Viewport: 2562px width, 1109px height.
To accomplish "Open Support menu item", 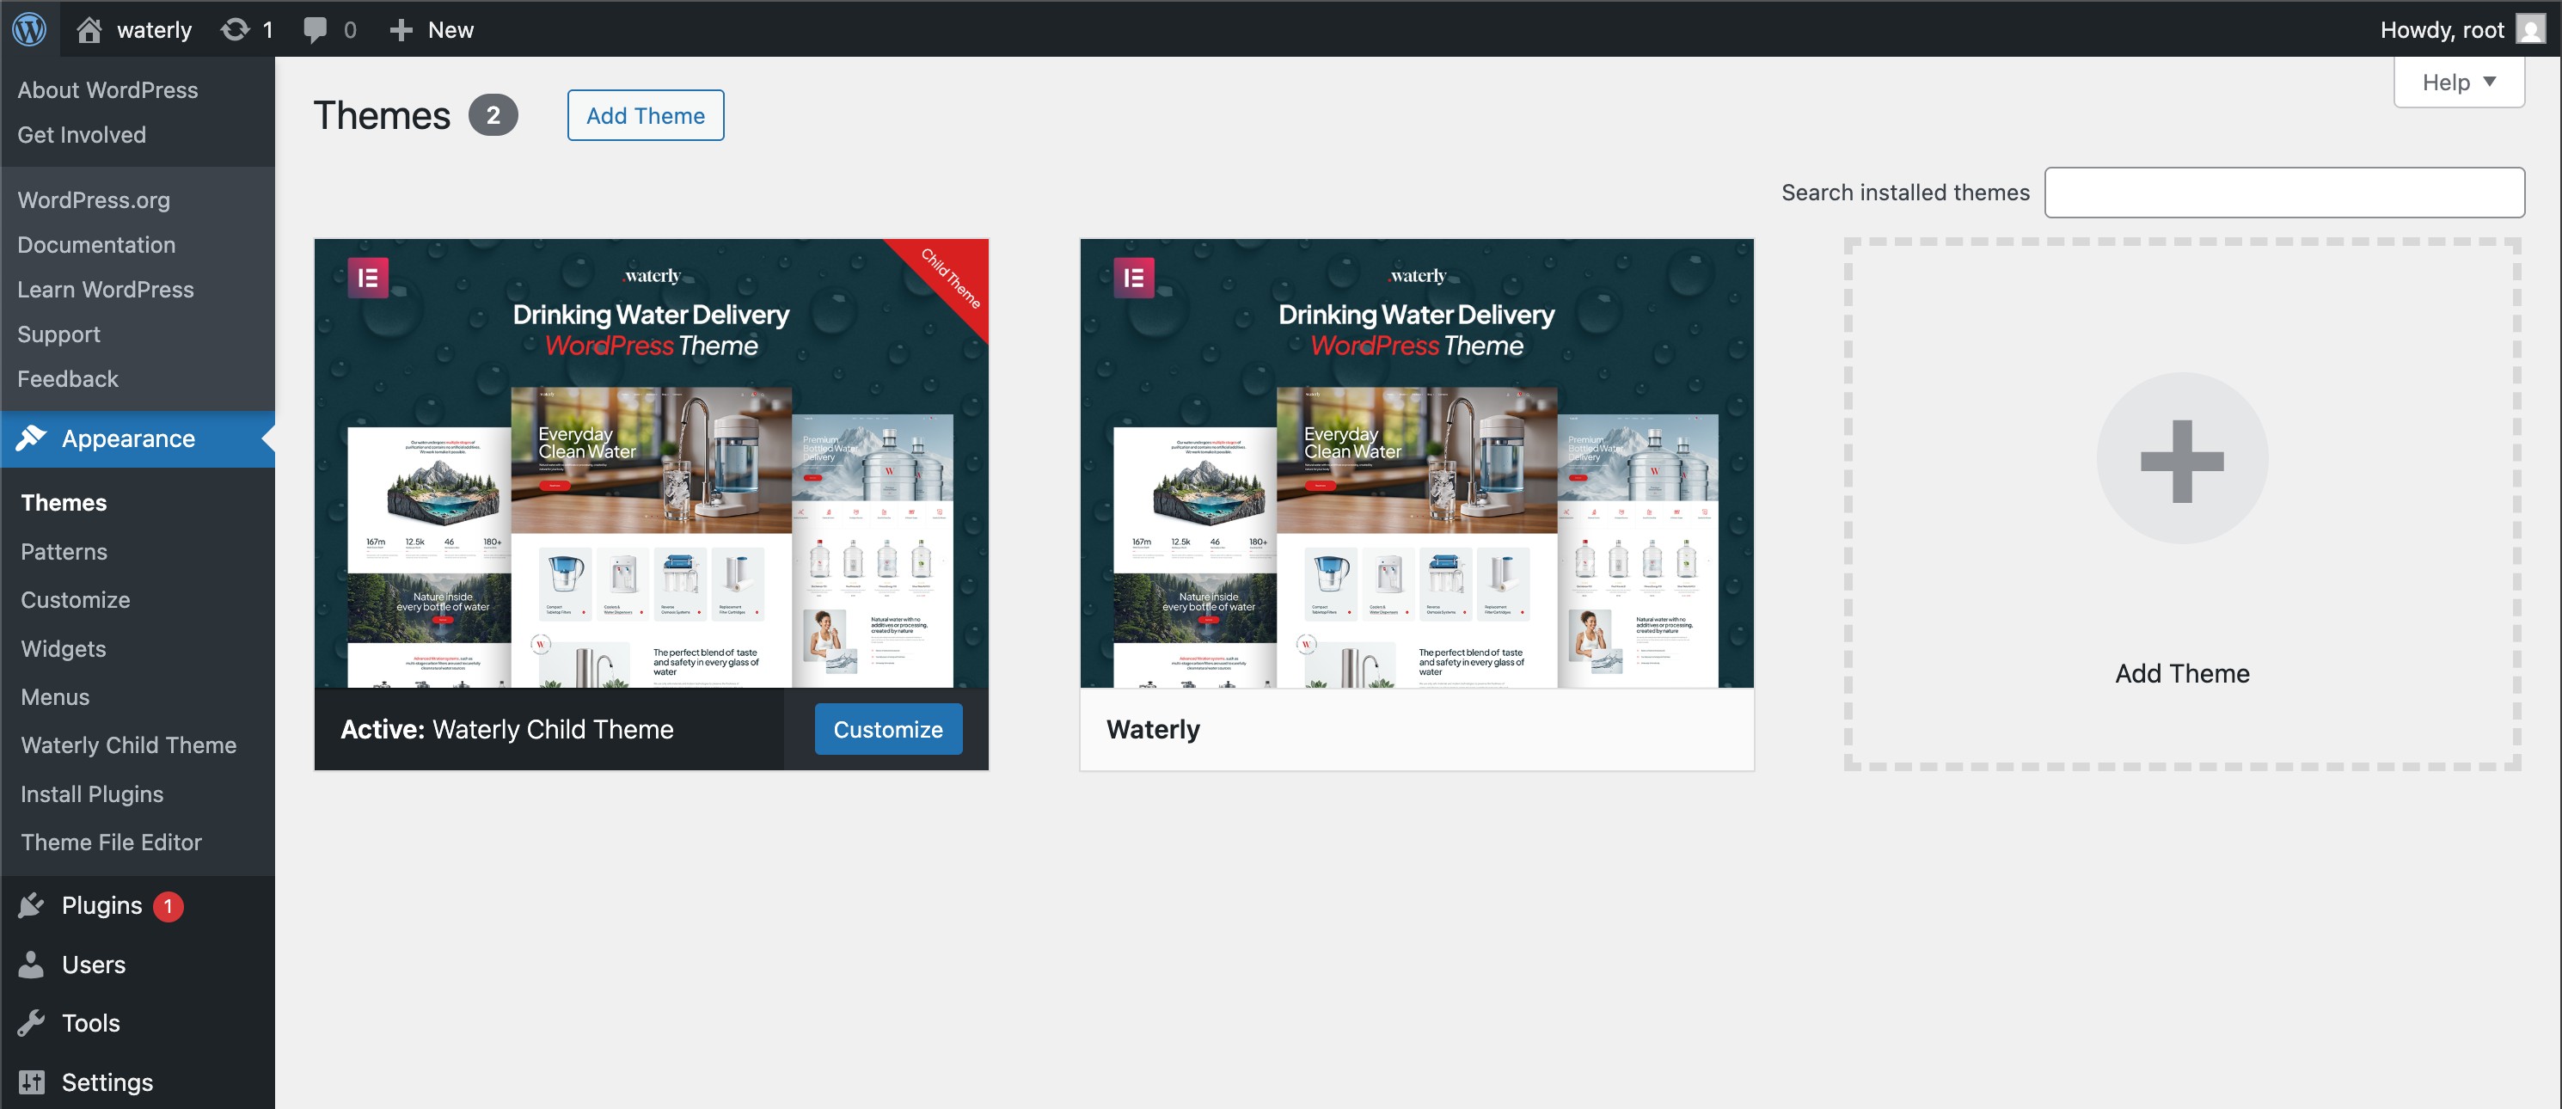I will click(58, 334).
